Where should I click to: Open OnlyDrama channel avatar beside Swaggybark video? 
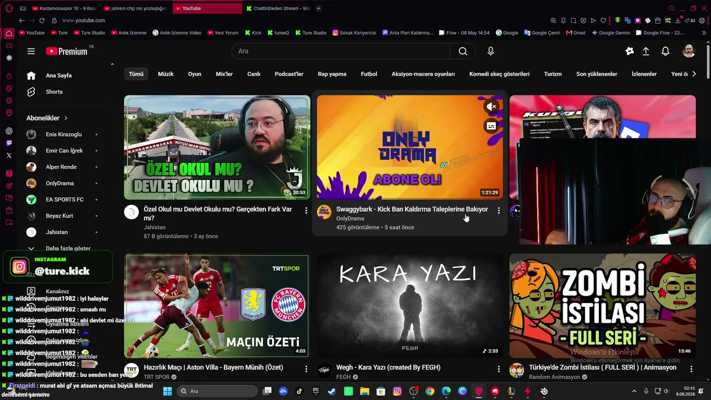pos(324,212)
